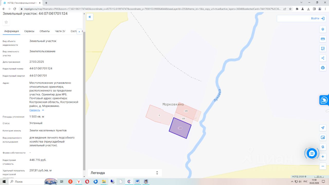Click the map tool below overview icon
Viewport: 329px width, 185px height.
pos(323,147)
